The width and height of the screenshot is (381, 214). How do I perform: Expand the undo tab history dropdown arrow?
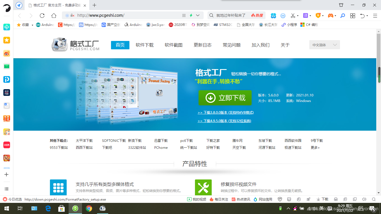pos(367,16)
